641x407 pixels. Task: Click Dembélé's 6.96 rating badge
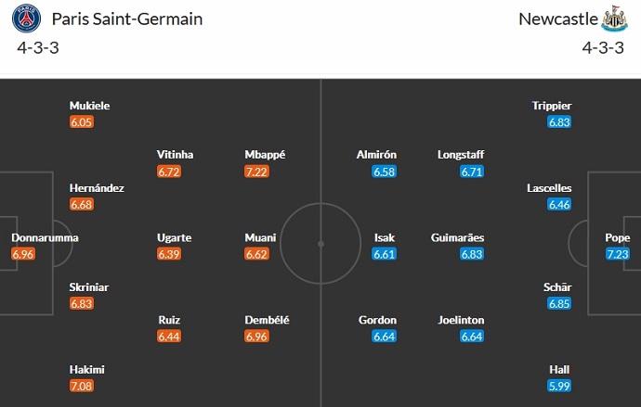click(x=256, y=337)
